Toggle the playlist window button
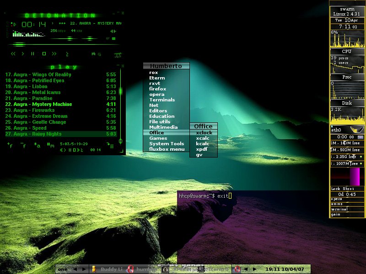The height and width of the screenshot is (274, 366). point(113,38)
